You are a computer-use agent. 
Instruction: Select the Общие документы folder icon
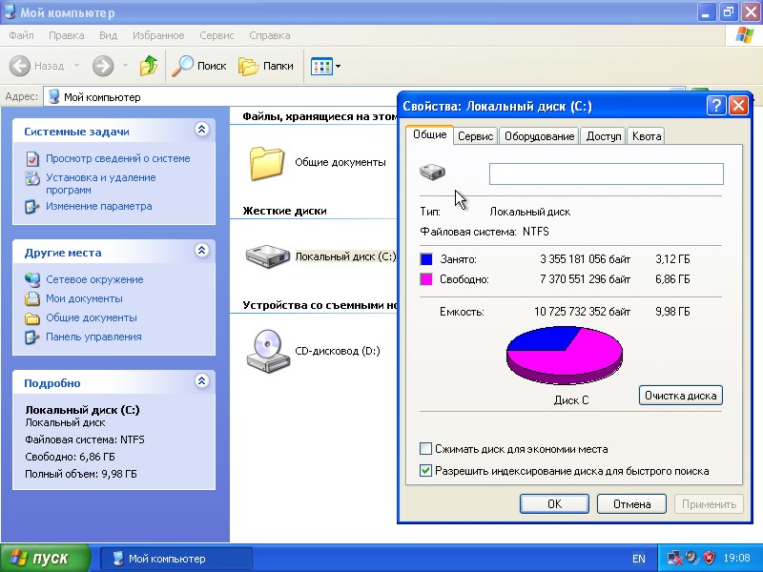click(x=267, y=163)
